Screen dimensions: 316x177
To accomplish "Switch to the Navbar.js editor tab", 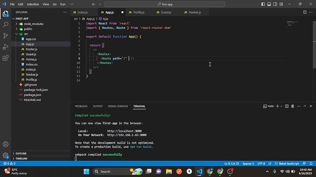I will [x=195, y=12].
